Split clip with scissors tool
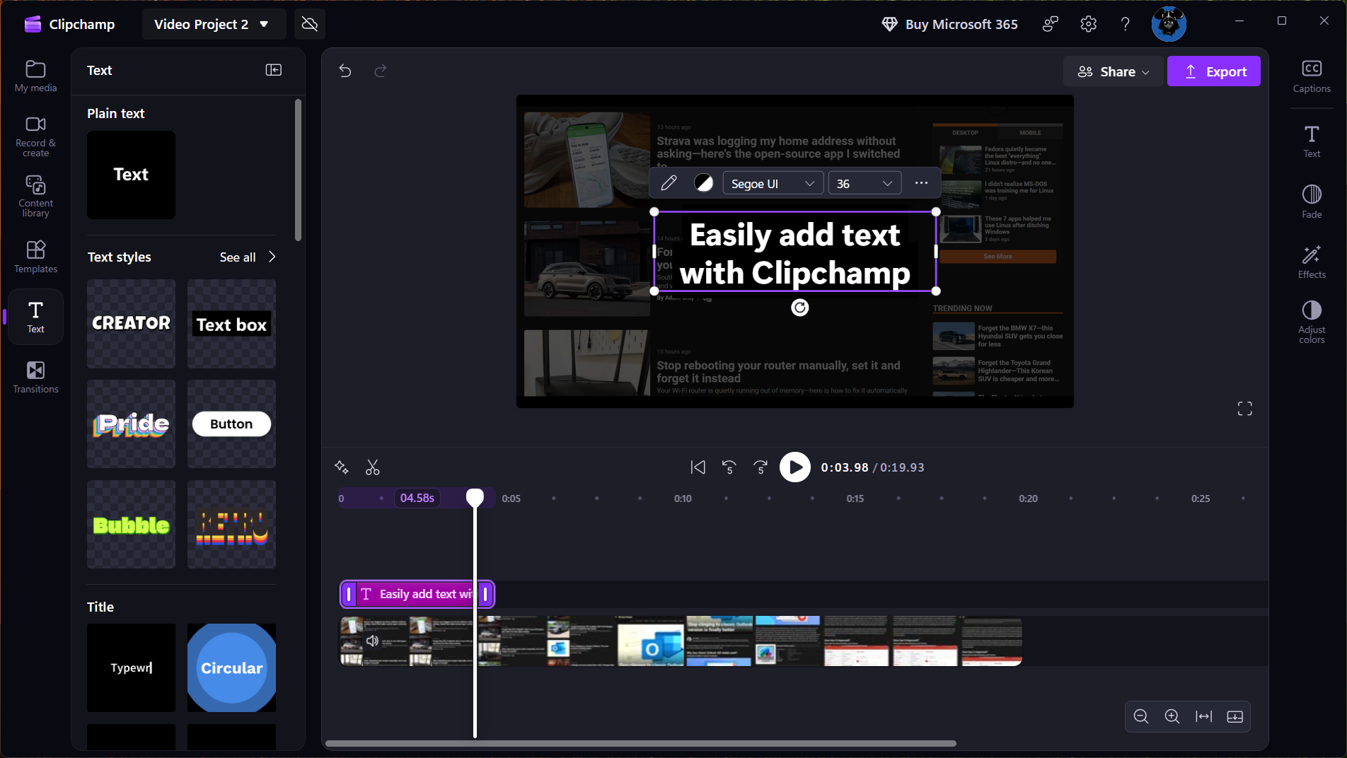The image size is (1347, 758). (373, 467)
